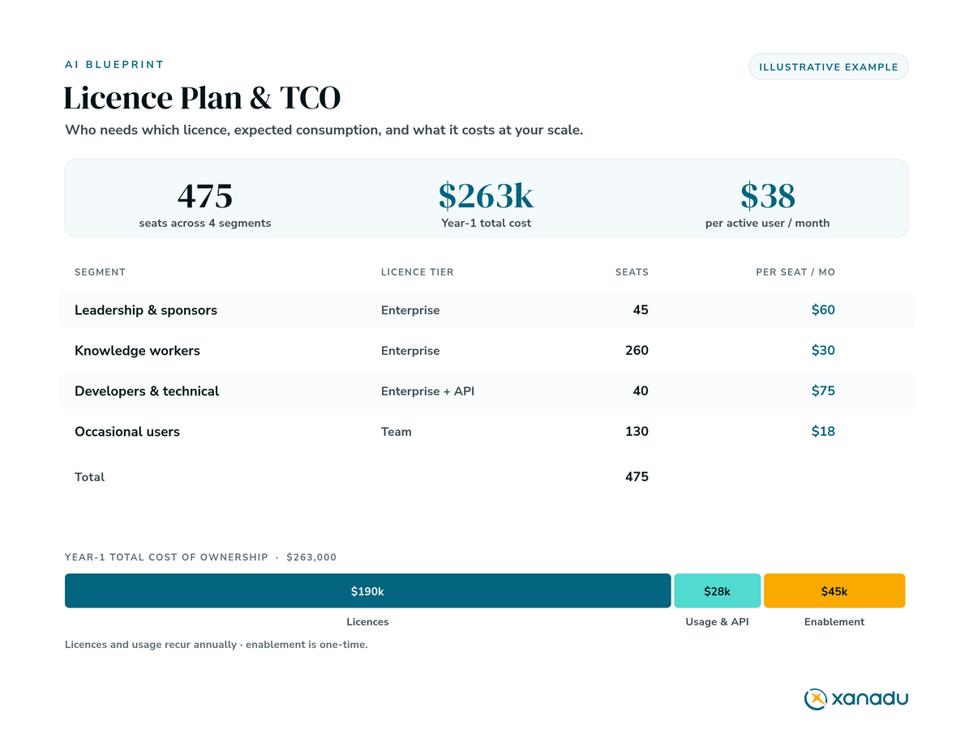Click the PER SEAT / MO column header

click(x=795, y=272)
